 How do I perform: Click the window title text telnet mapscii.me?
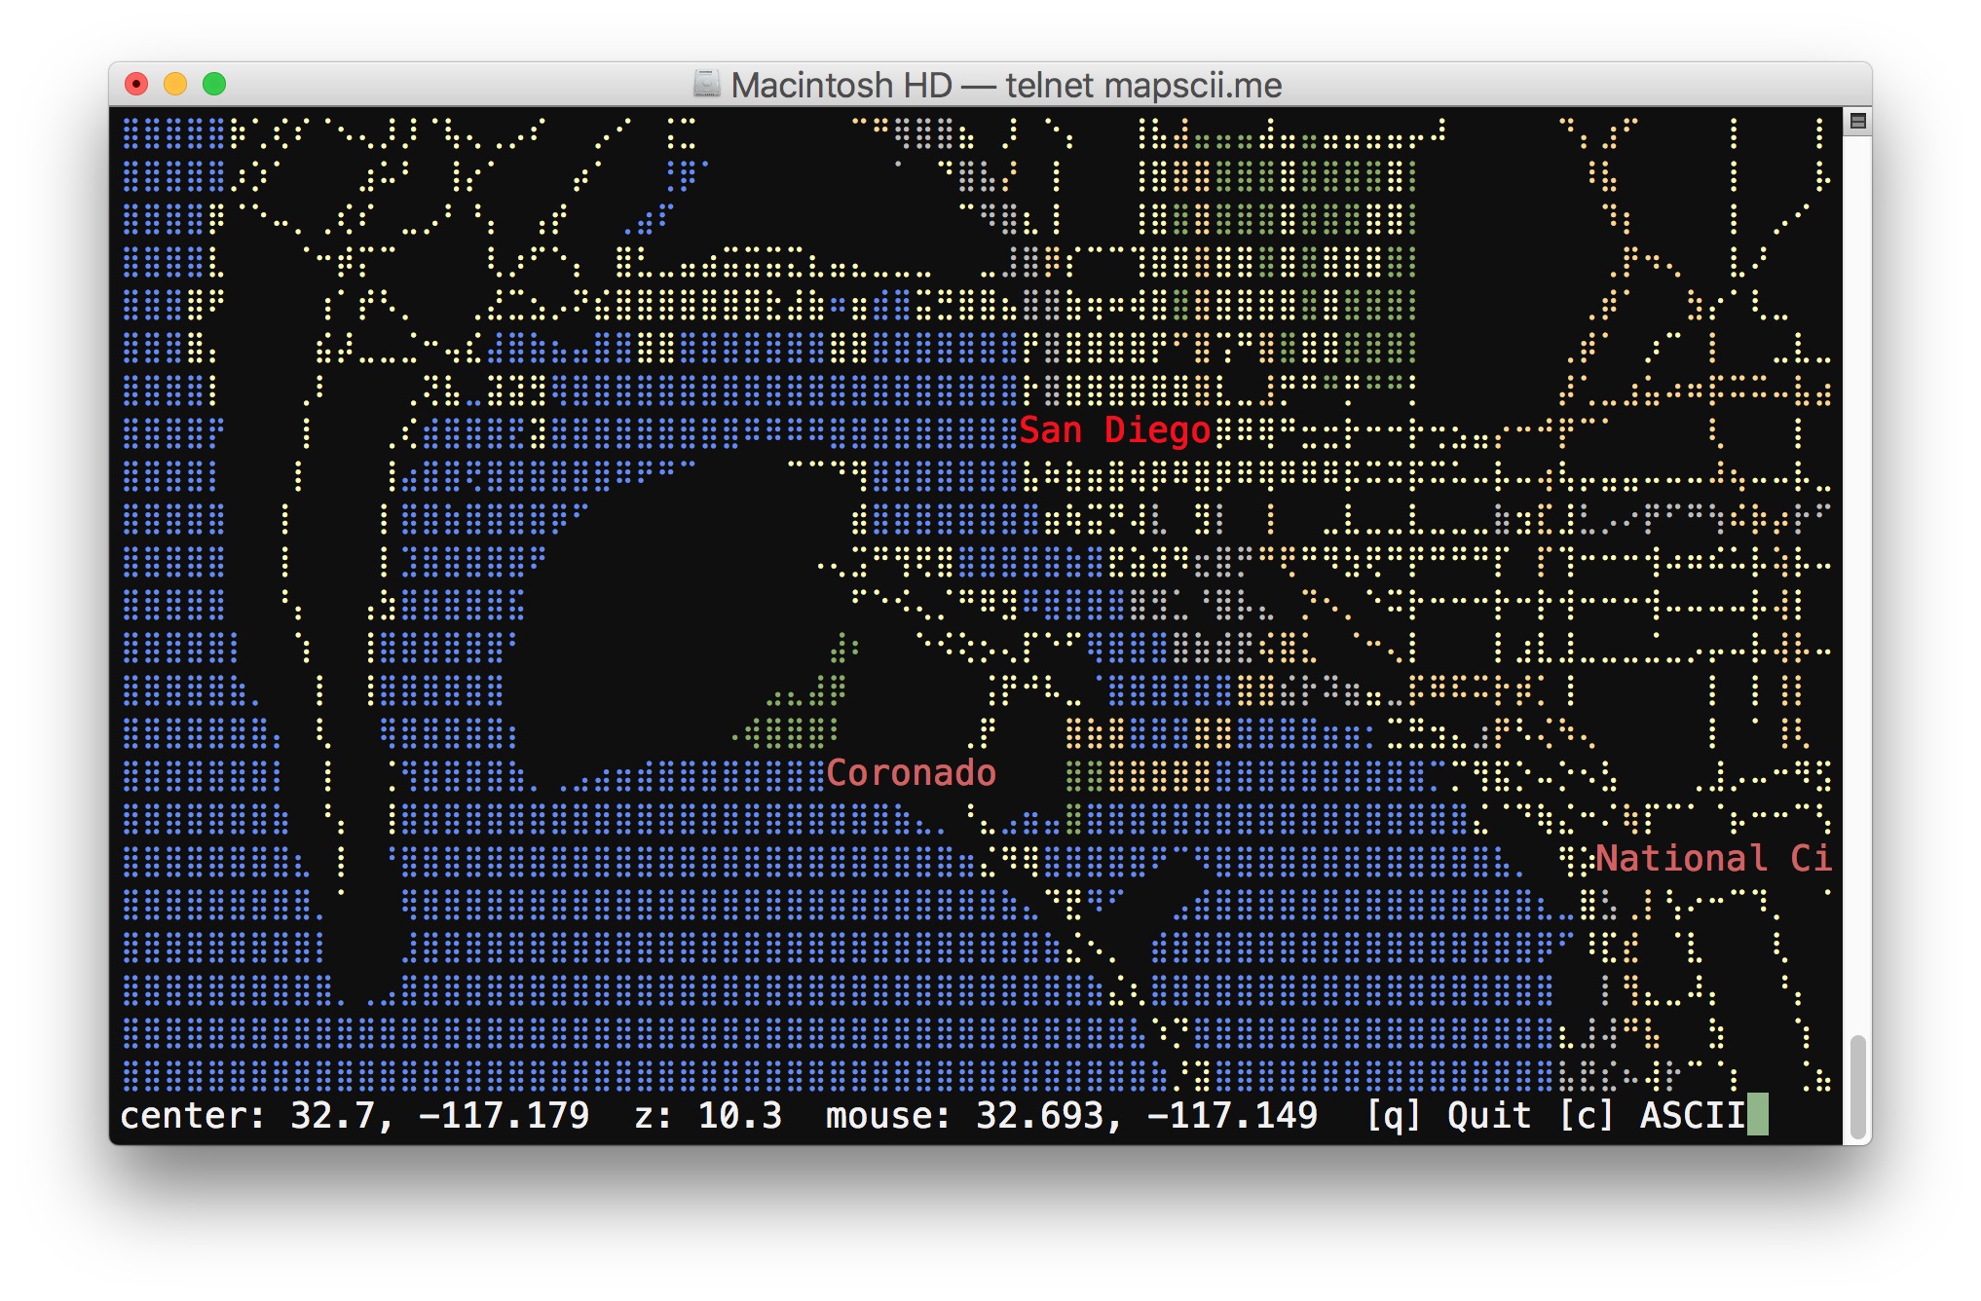(1143, 86)
